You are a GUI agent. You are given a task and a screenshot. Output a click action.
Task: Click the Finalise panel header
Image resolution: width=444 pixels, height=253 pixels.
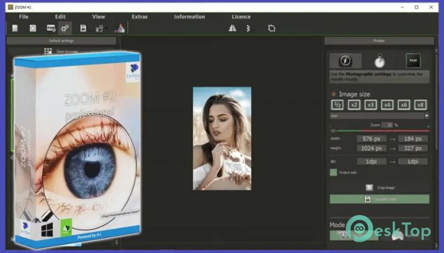[x=379, y=40]
